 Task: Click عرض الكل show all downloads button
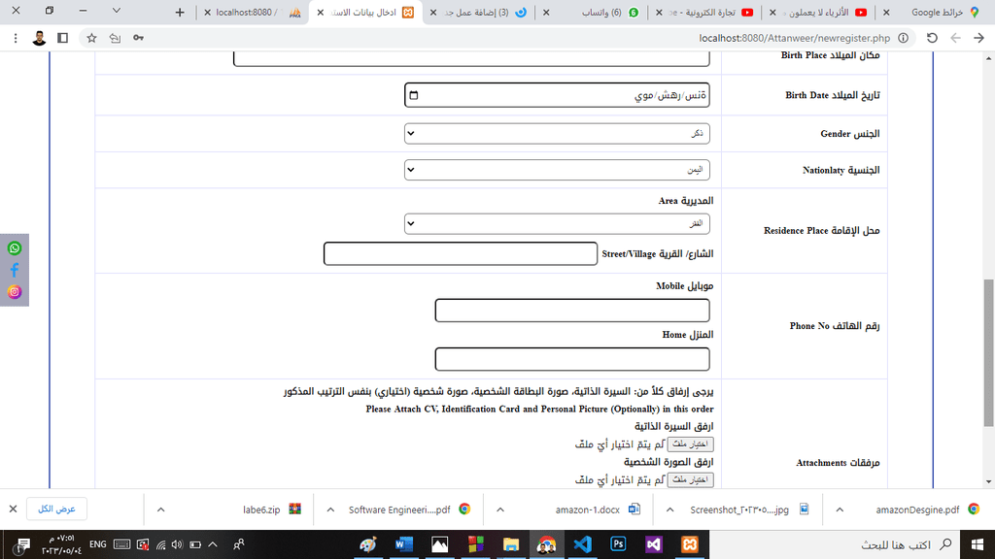pos(56,509)
